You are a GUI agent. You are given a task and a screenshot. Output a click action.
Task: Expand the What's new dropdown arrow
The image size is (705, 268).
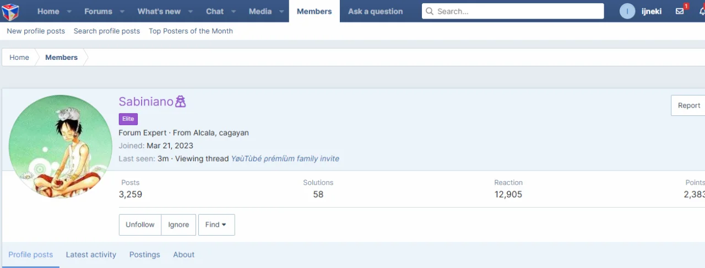[x=190, y=12]
